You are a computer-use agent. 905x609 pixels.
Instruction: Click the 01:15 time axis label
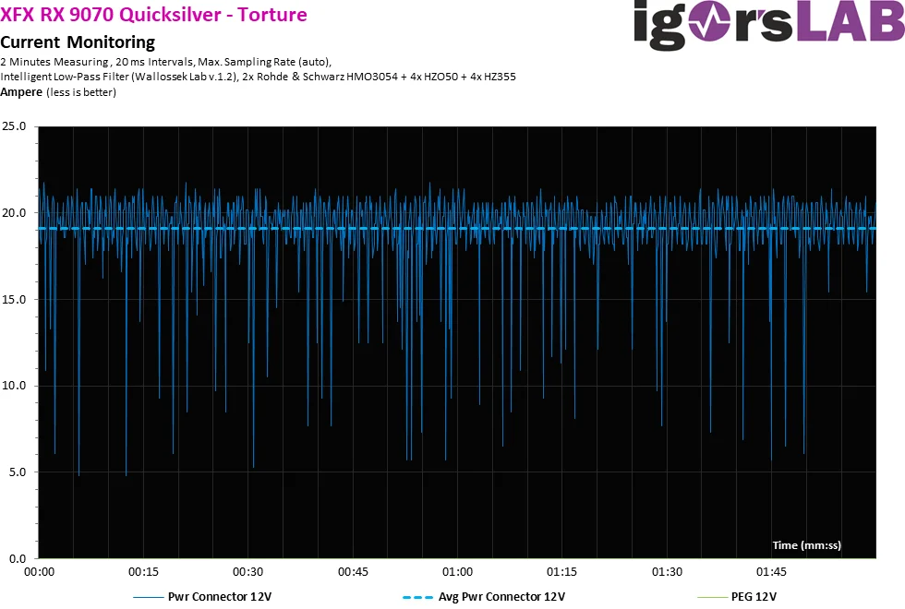coord(562,572)
